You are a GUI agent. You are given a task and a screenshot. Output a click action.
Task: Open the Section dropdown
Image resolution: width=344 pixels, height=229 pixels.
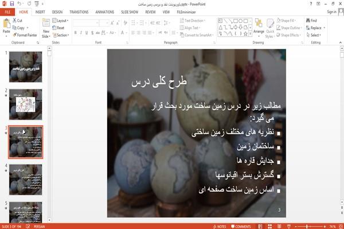click(x=61, y=35)
